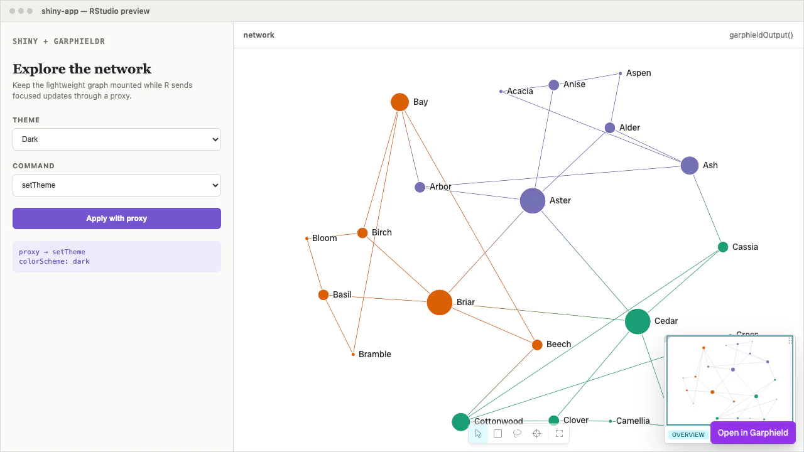Viewport: 804px width, 452px height.
Task: Click the Birch node circle
Action: click(x=362, y=233)
